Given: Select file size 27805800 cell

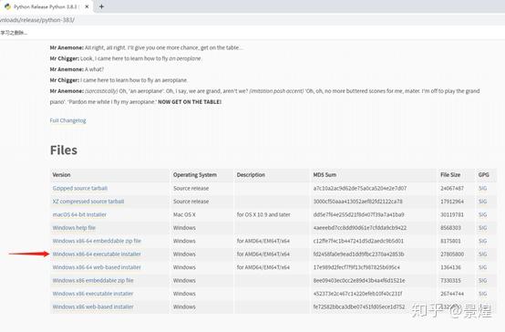Looking at the screenshot, I should pyautogui.click(x=452, y=254).
